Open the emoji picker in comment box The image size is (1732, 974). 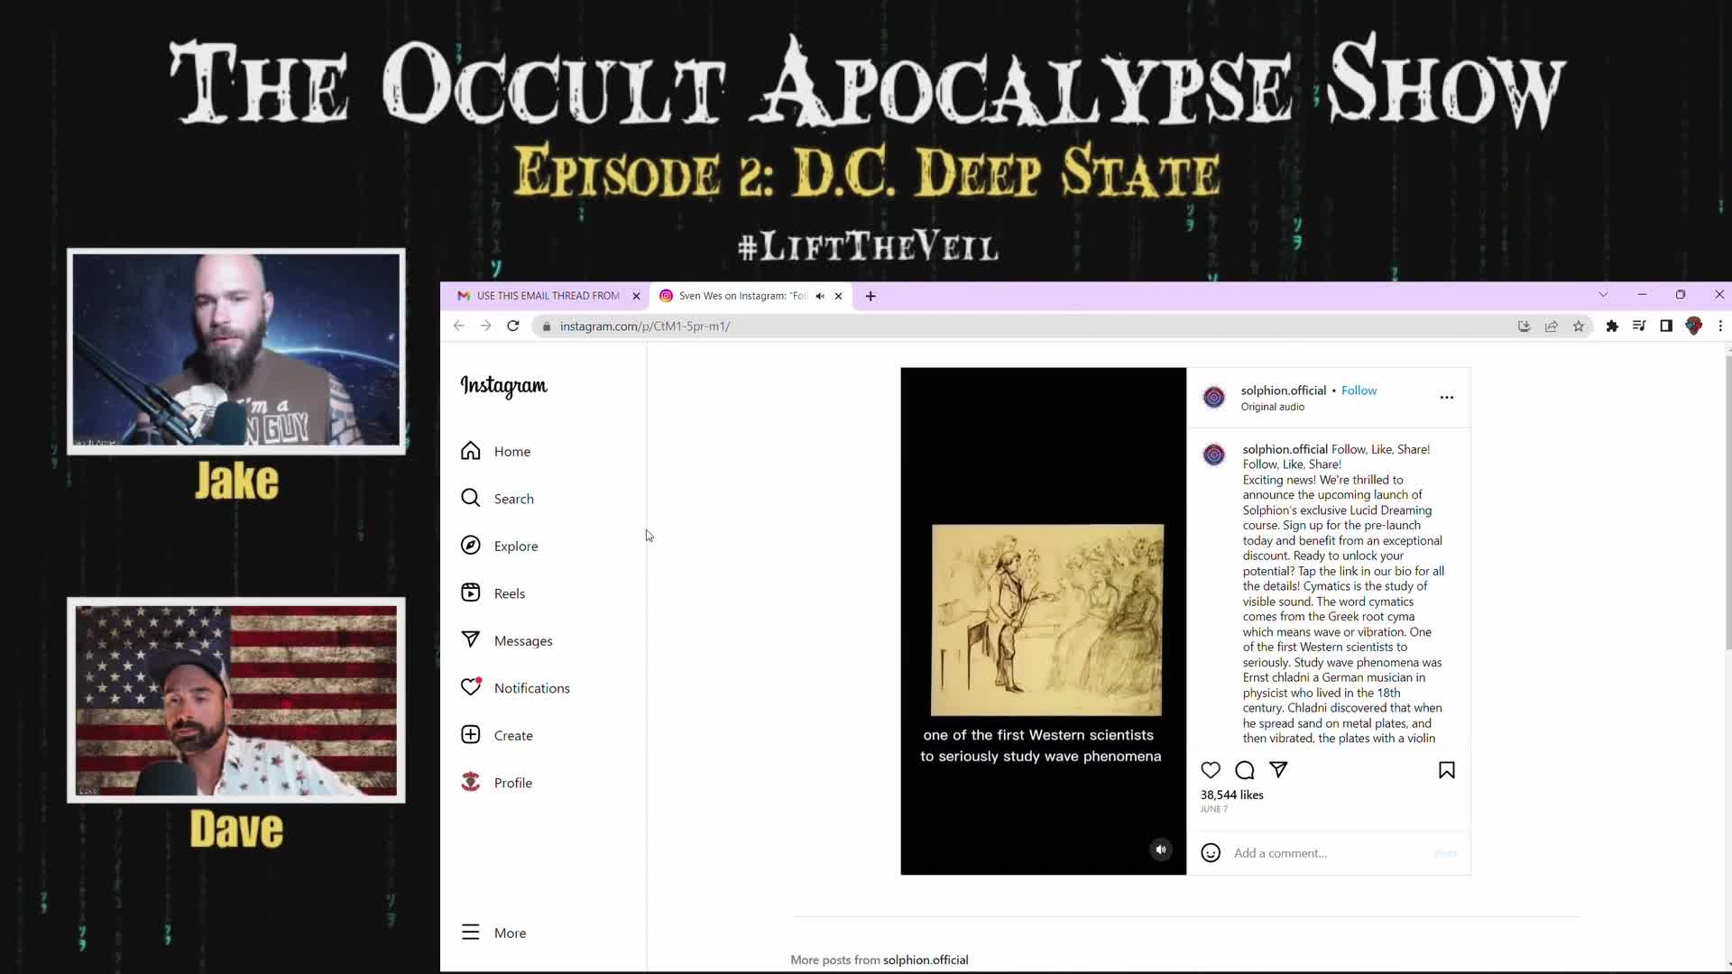pos(1211,853)
